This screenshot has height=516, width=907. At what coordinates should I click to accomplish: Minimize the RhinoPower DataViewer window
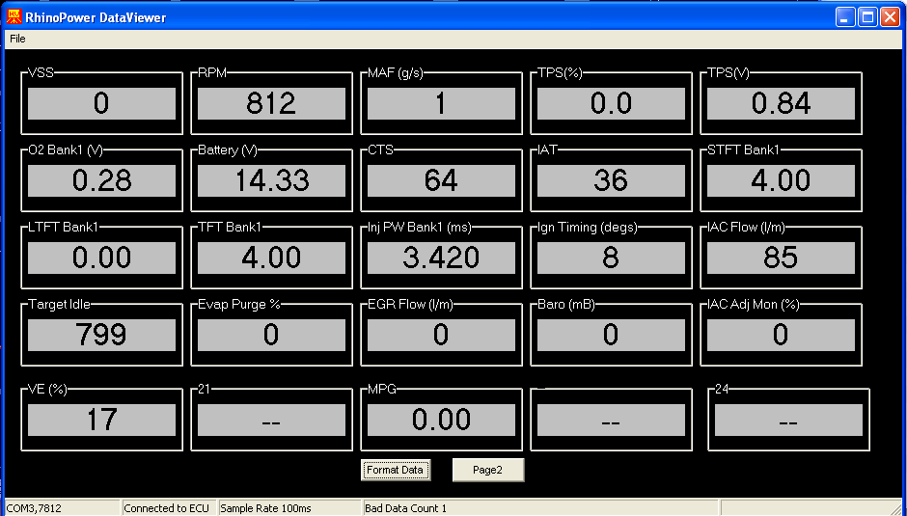point(845,16)
